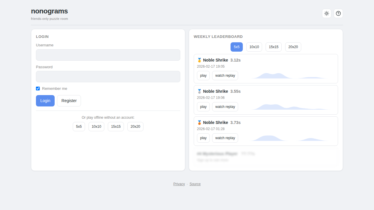This screenshot has height=210, width=374.
Task: Click the Register button
Action: click(69, 101)
